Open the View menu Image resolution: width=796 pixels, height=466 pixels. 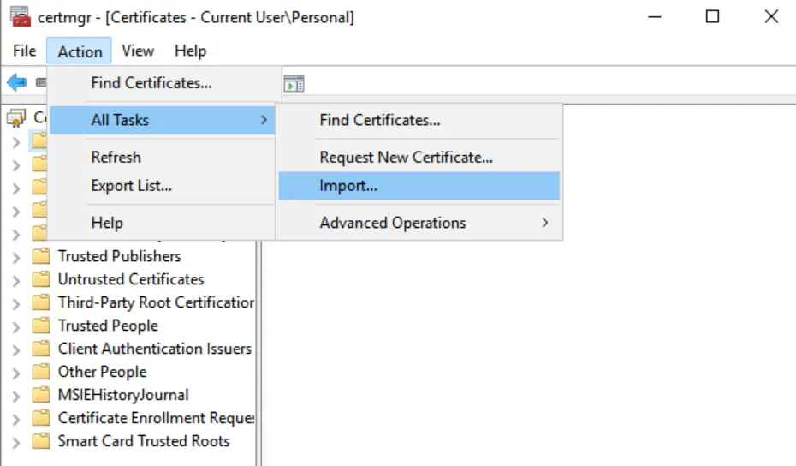pos(138,51)
